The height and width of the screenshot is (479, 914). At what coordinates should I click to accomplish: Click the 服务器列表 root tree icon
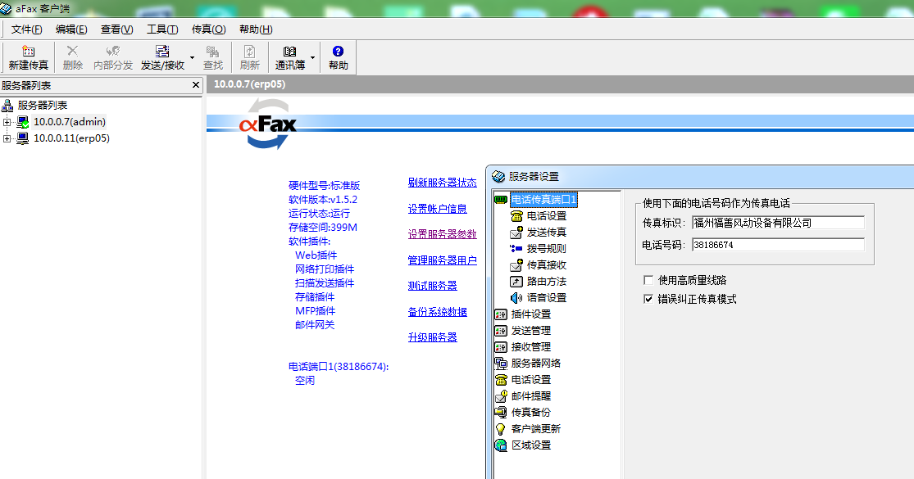[7, 106]
